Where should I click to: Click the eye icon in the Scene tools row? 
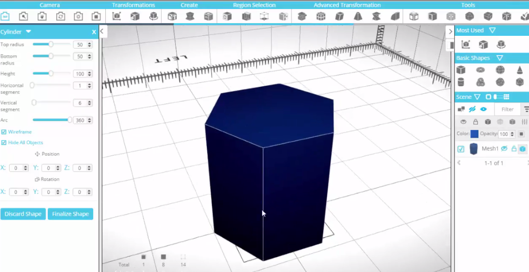coord(463,122)
